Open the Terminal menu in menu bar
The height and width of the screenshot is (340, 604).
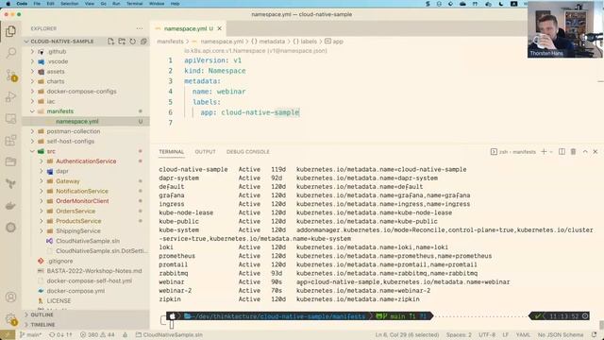point(134,4)
